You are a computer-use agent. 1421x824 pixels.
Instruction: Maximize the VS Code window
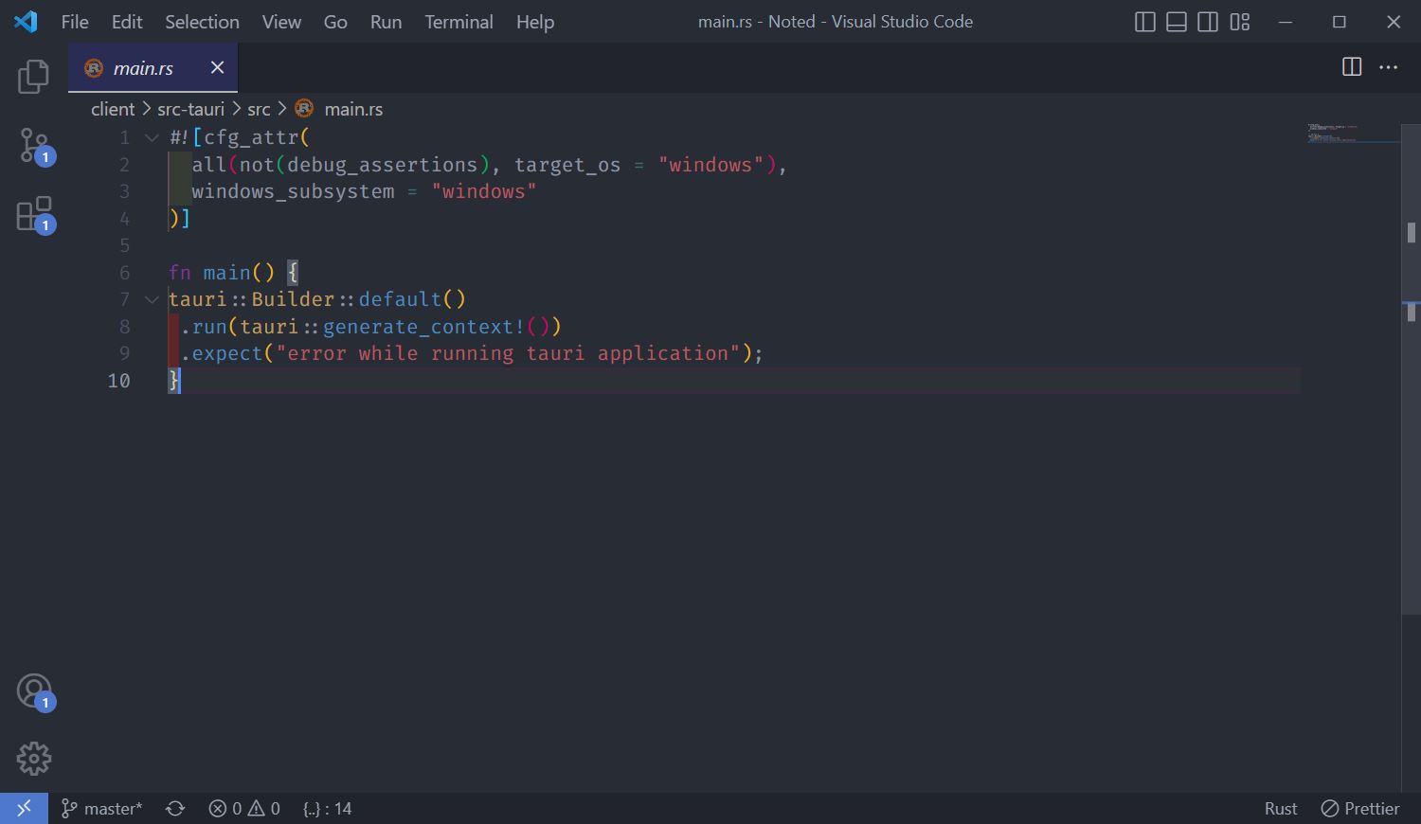(1339, 21)
